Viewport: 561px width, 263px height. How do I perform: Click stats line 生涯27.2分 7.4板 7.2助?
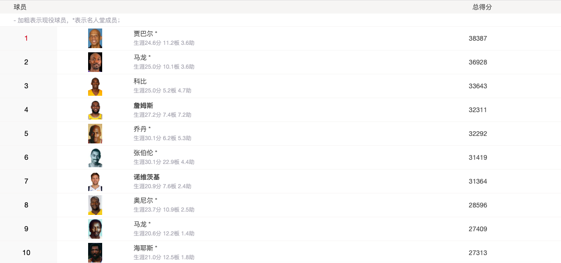click(x=163, y=115)
